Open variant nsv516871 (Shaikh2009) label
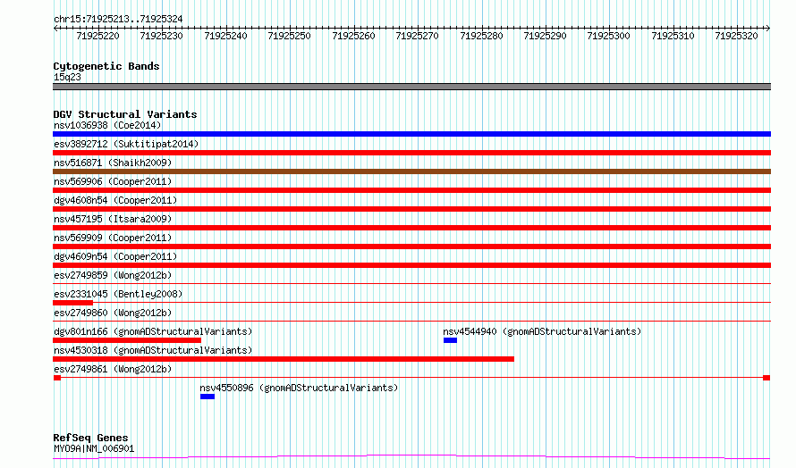 pos(113,163)
